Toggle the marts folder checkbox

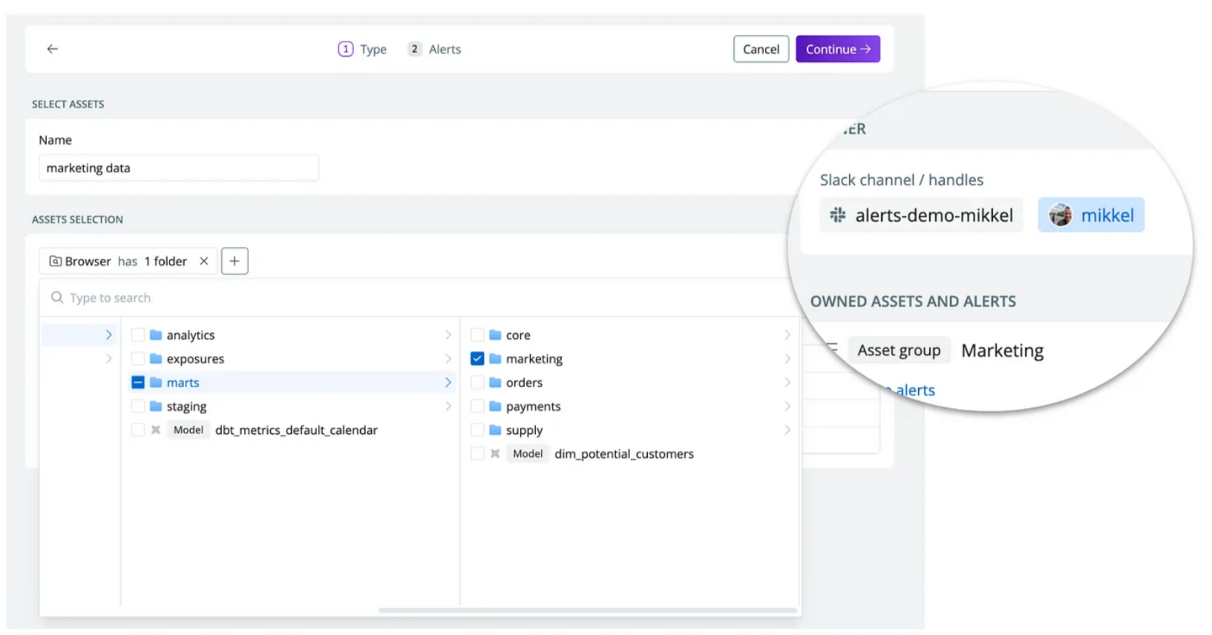(138, 383)
